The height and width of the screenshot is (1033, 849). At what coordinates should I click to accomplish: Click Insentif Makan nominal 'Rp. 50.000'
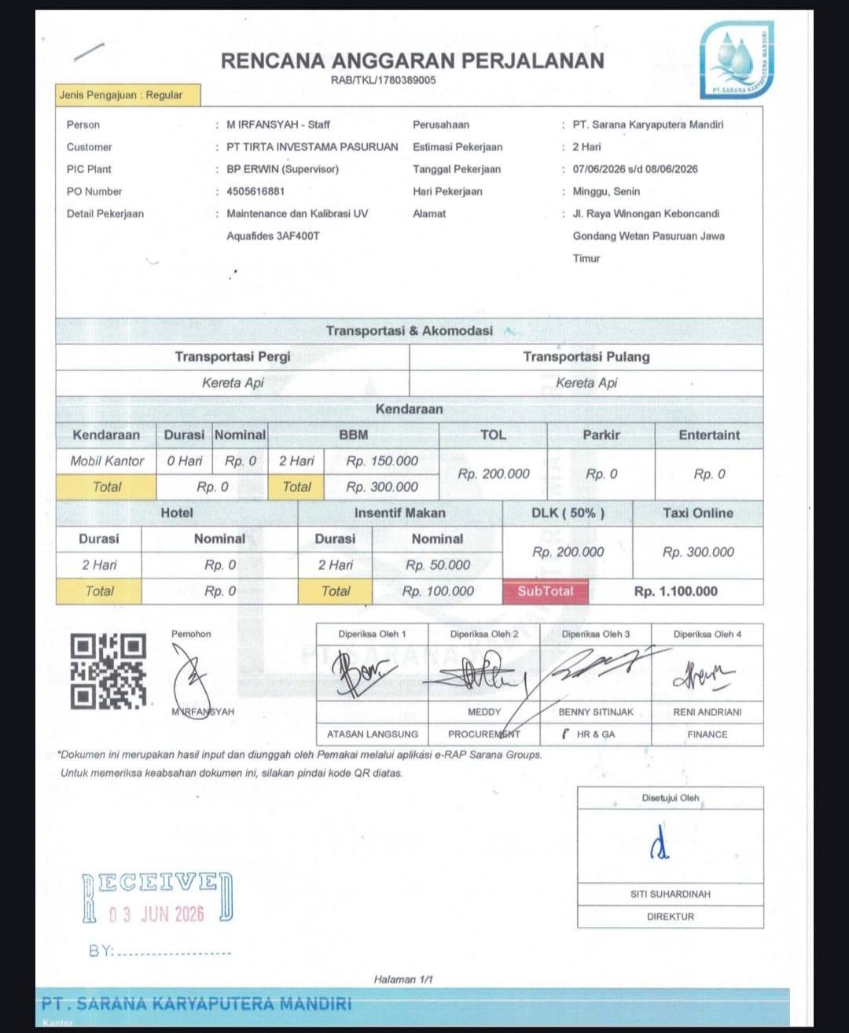click(438, 565)
